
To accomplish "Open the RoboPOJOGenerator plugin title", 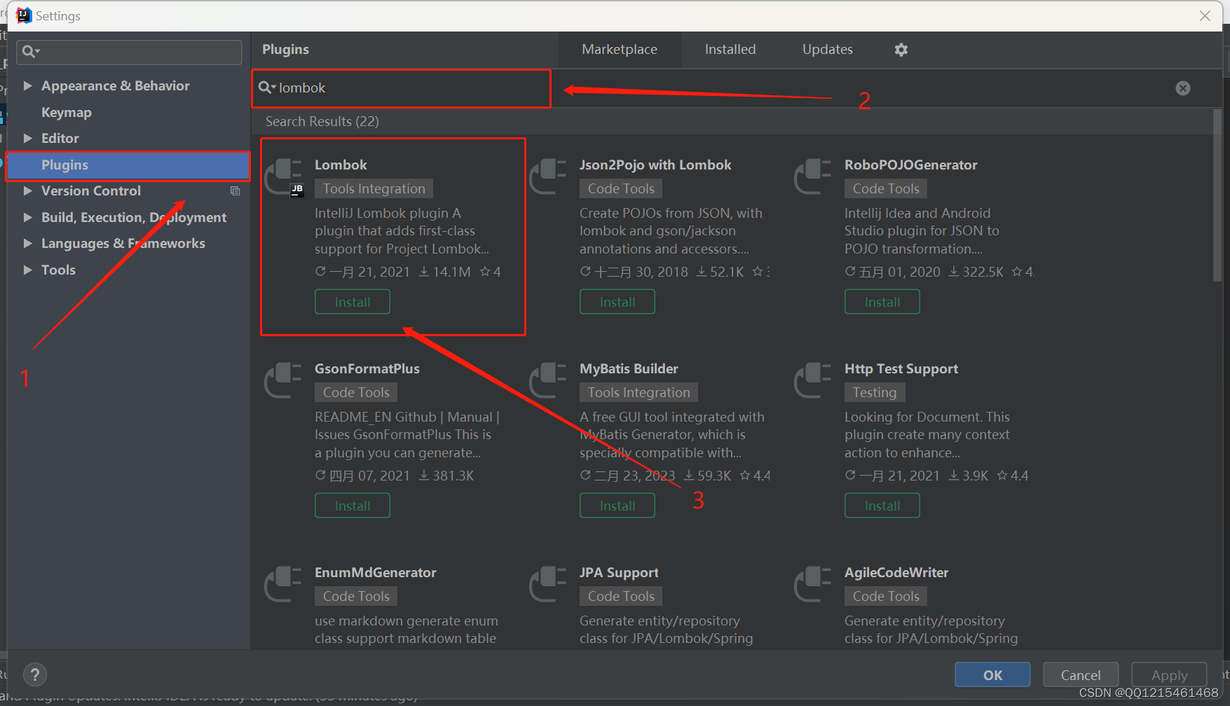I will pos(911,165).
